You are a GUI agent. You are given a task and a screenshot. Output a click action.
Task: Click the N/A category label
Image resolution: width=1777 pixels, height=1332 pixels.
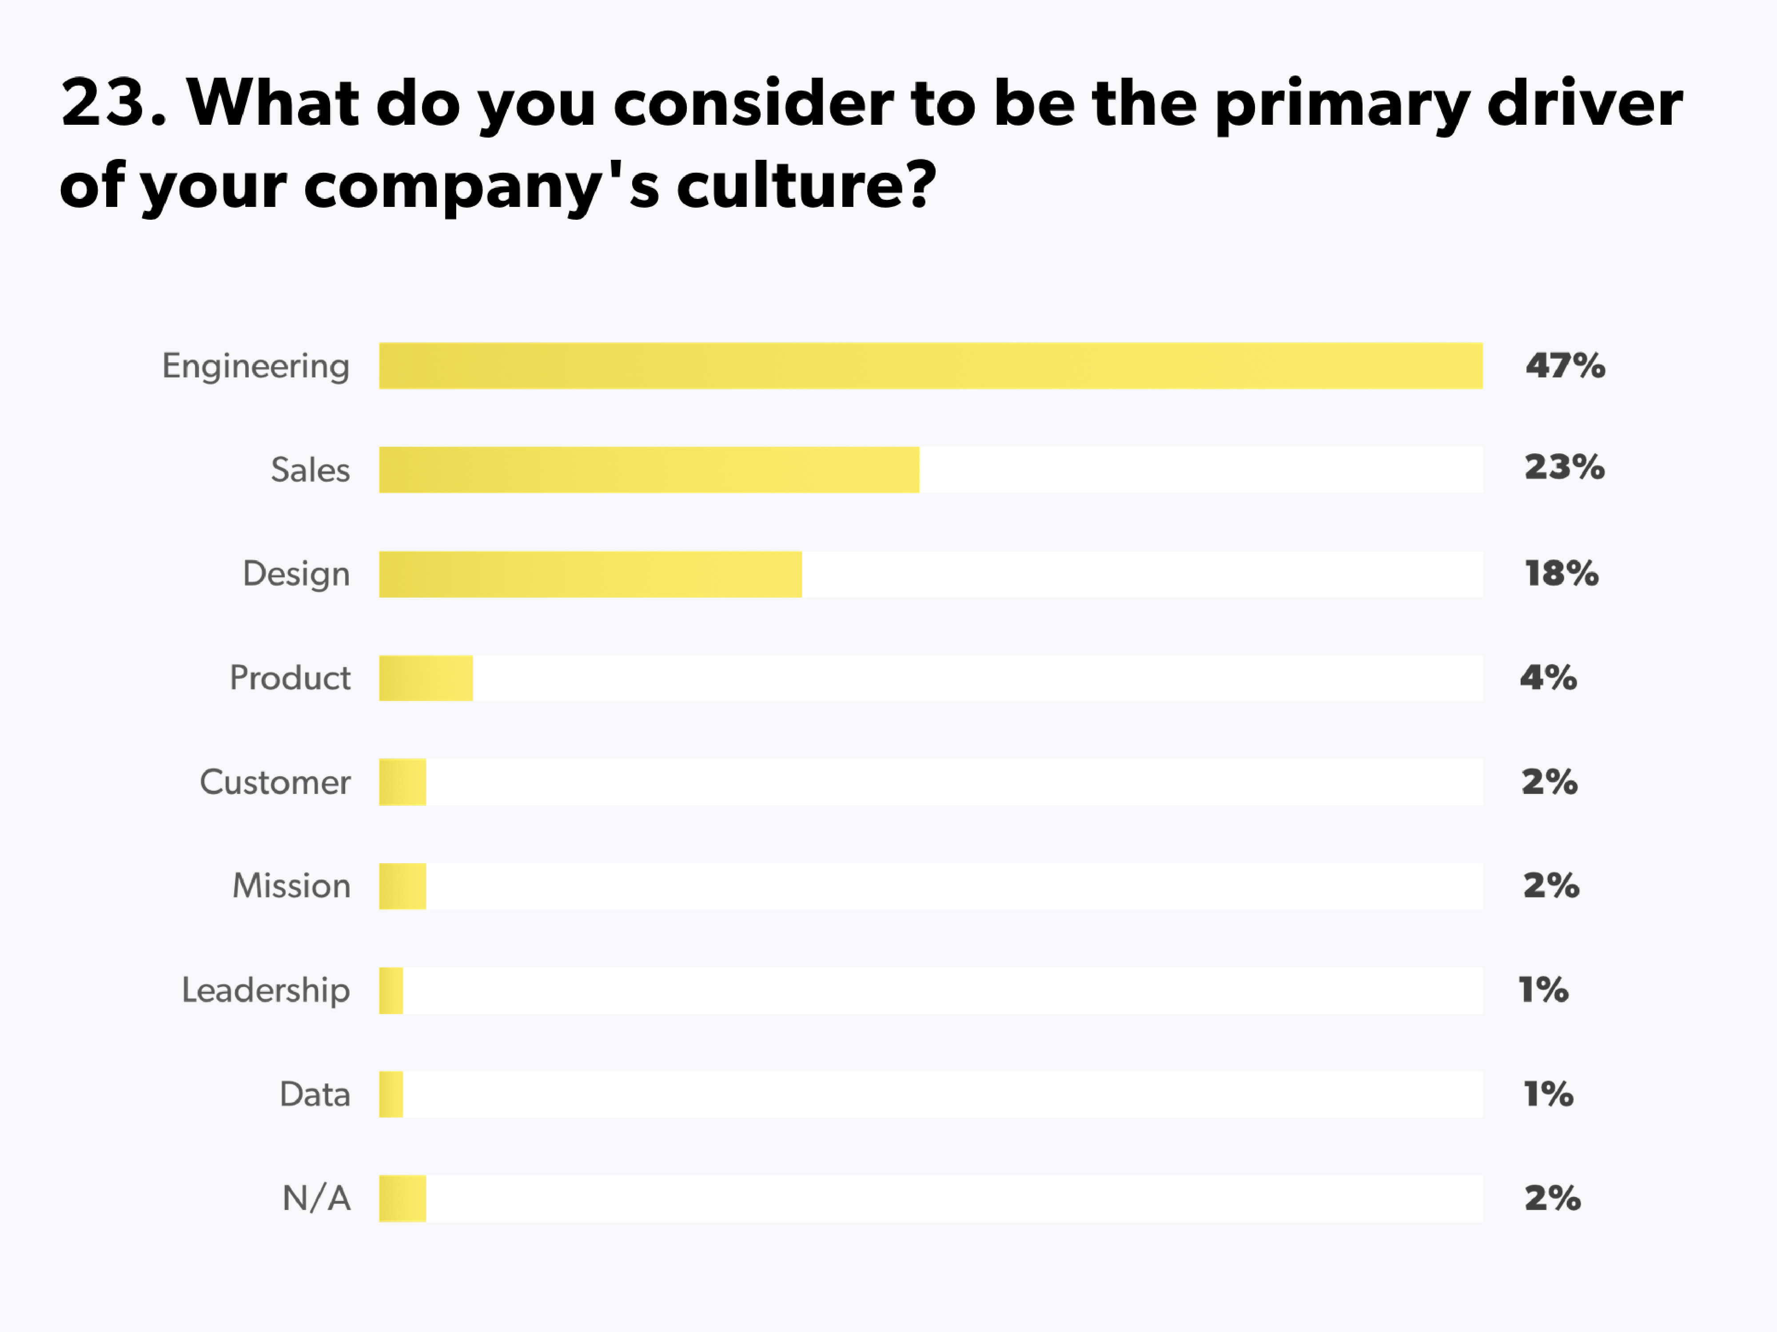coord(316,1199)
